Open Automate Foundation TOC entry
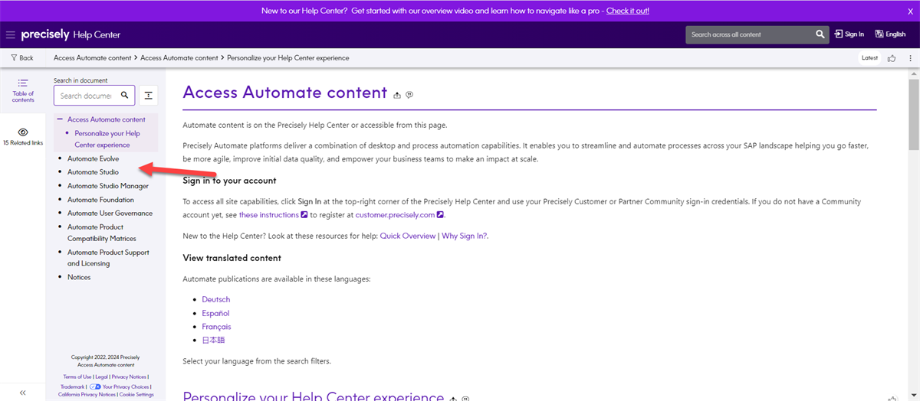 tap(100, 200)
